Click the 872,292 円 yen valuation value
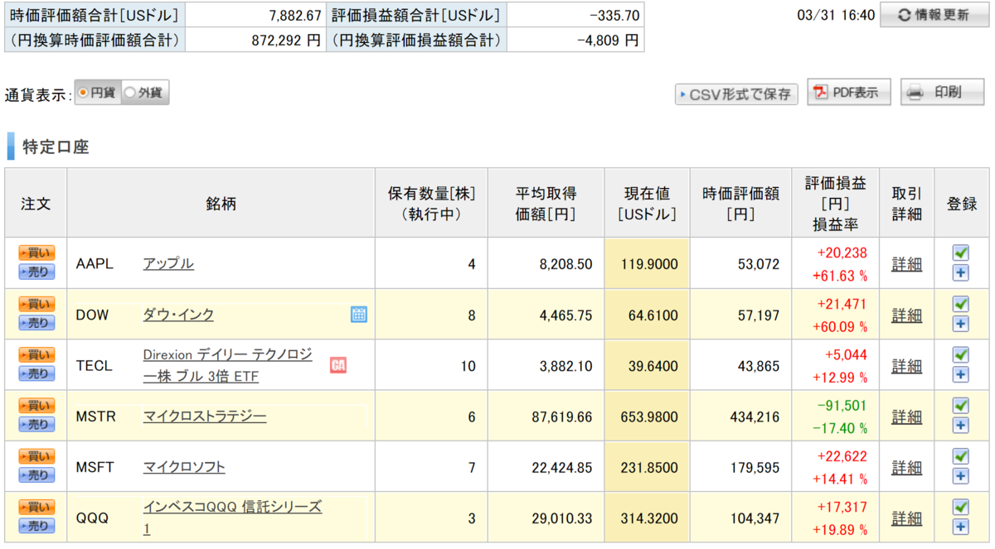 click(286, 40)
